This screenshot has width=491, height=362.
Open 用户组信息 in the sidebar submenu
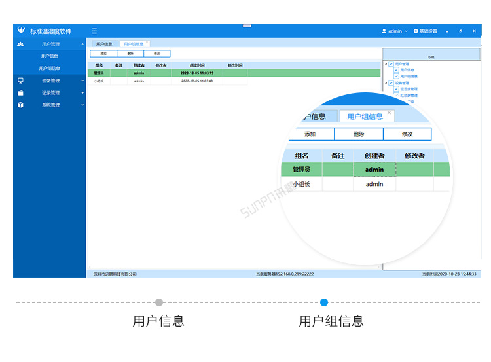[50, 68]
